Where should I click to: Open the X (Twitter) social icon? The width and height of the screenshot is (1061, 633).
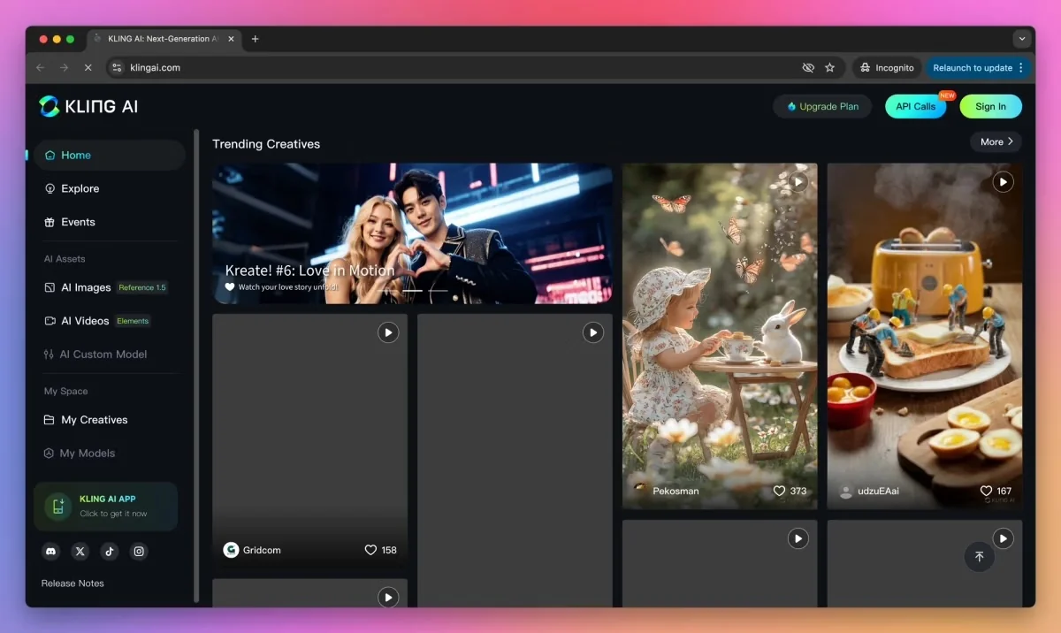80,551
